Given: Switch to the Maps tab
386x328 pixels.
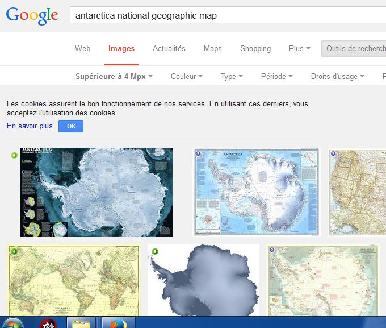Looking at the screenshot, I should 213,48.
